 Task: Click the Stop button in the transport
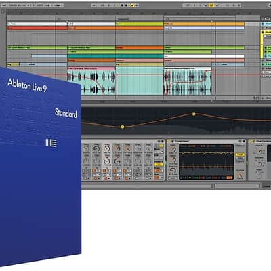click(122, 5)
